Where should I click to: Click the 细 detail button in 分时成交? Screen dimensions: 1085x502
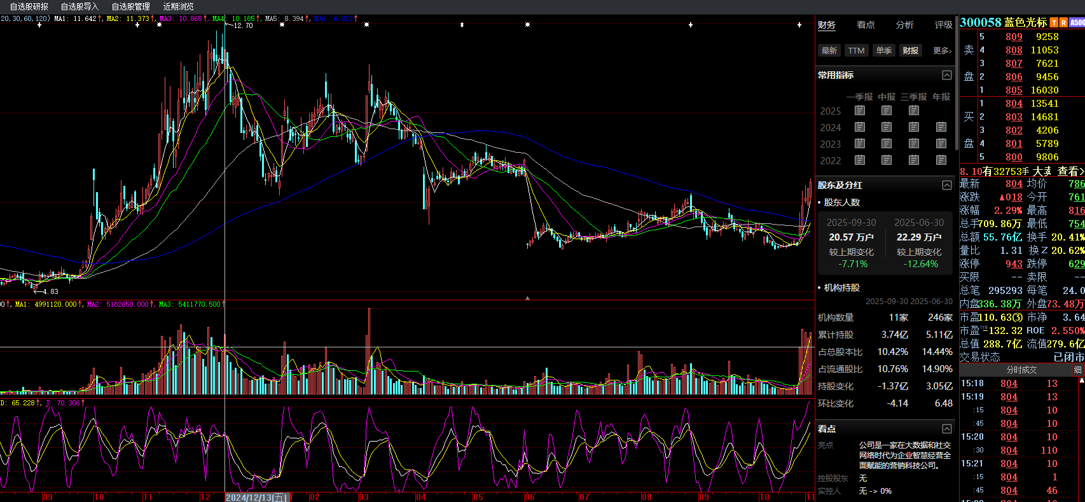click(1077, 370)
